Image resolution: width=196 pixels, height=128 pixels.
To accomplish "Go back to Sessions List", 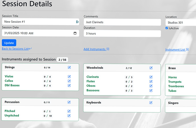I will click(17, 49).
